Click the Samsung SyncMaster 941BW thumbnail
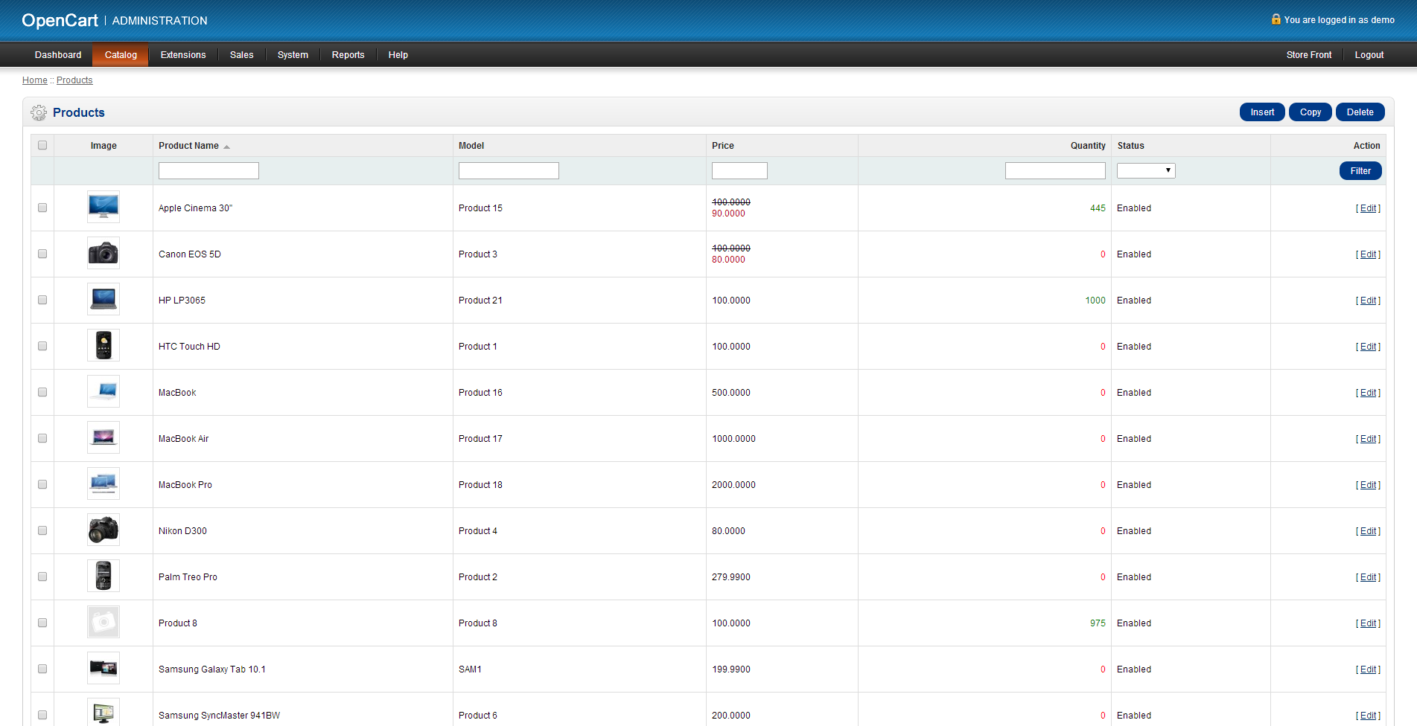This screenshot has height=726, width=1417. (104, 713)
